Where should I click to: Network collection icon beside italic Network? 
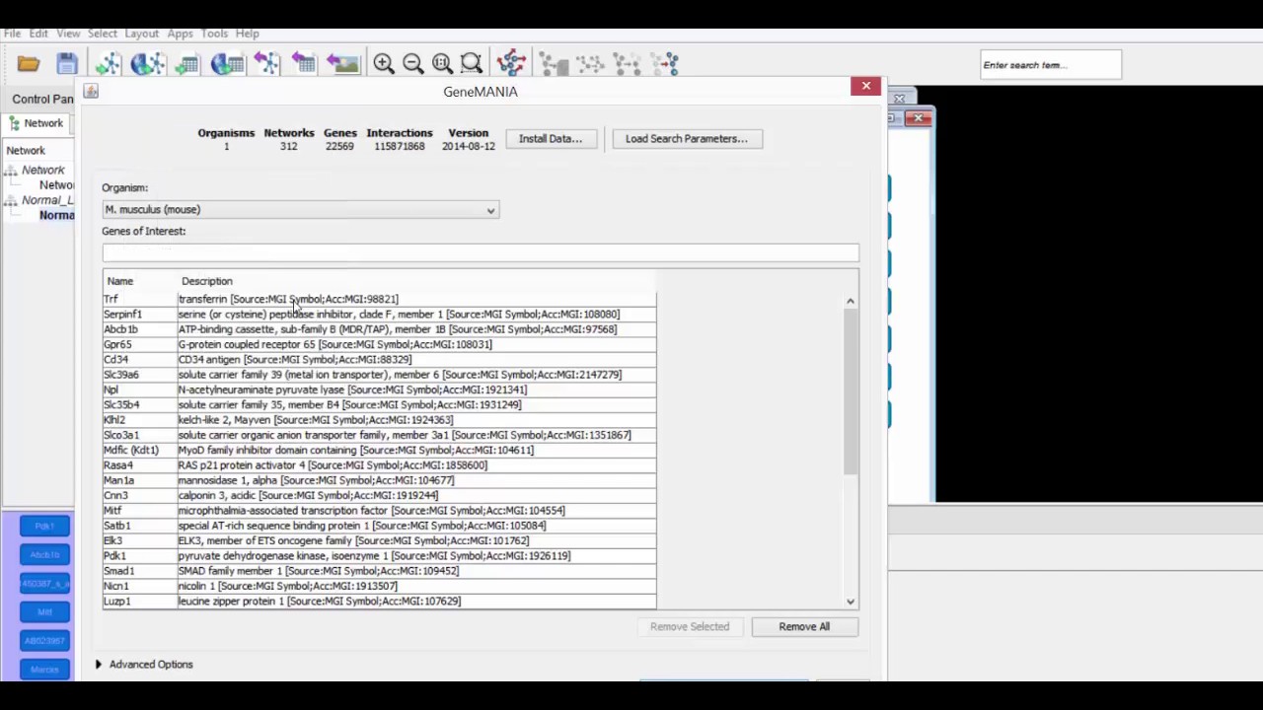click(x=11, y=171)
